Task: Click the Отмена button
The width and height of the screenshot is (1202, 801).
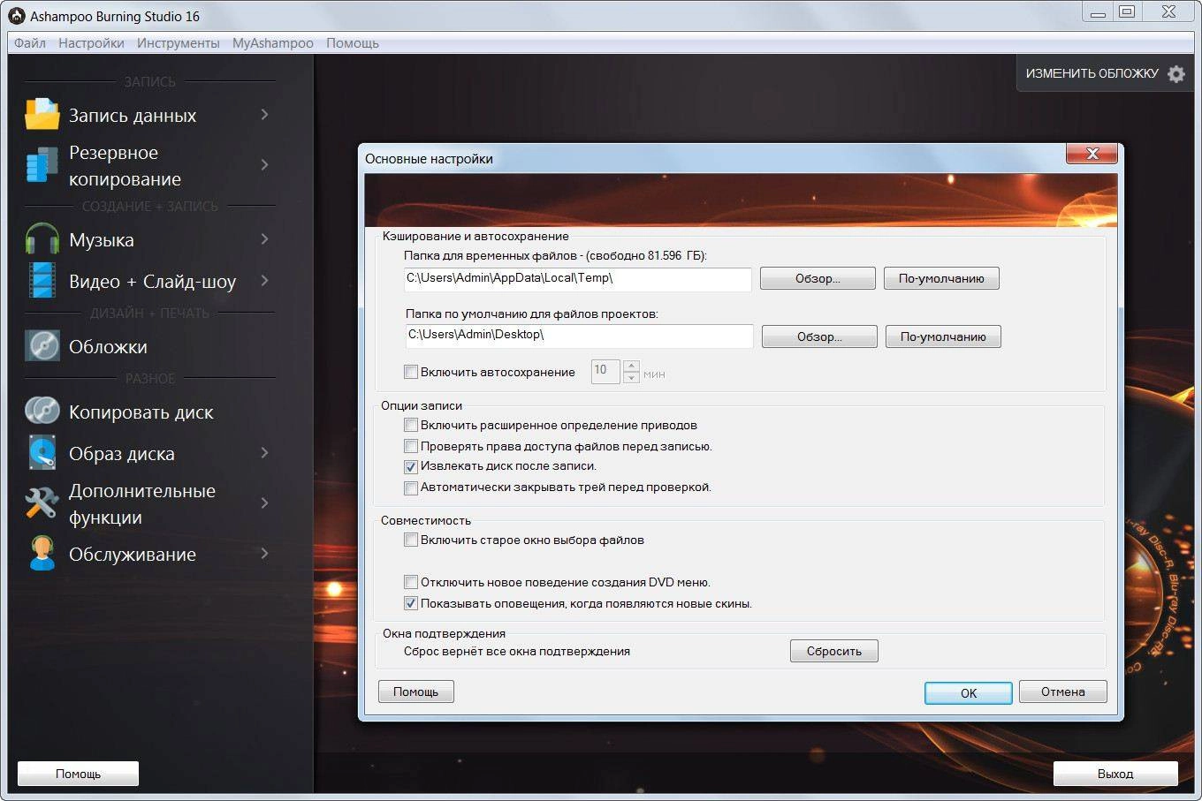Action: pyautogui.click(x=1062, y=691)
